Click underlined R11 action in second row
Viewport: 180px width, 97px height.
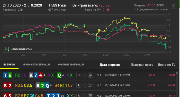64,85
